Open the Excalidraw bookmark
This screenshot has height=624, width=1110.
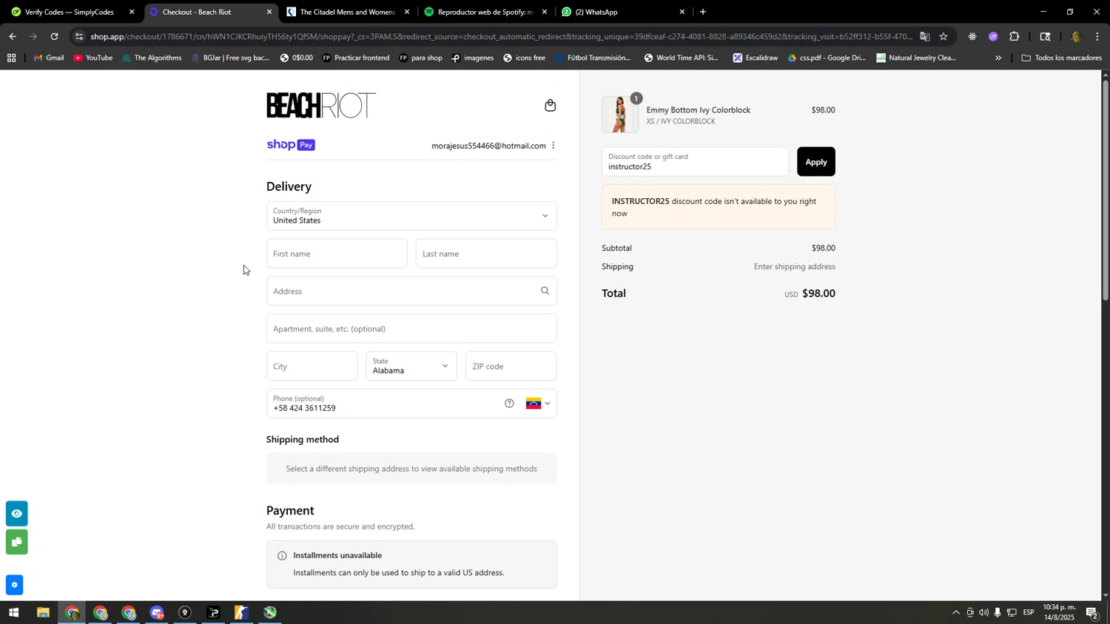[755, 58]
